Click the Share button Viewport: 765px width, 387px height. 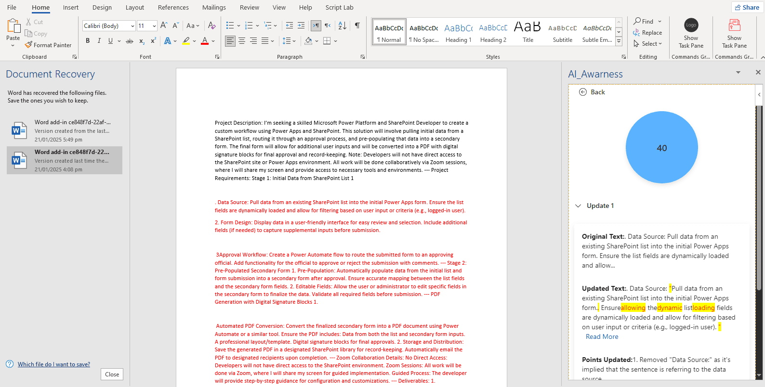pyautogui.click(x=747, y=7)
